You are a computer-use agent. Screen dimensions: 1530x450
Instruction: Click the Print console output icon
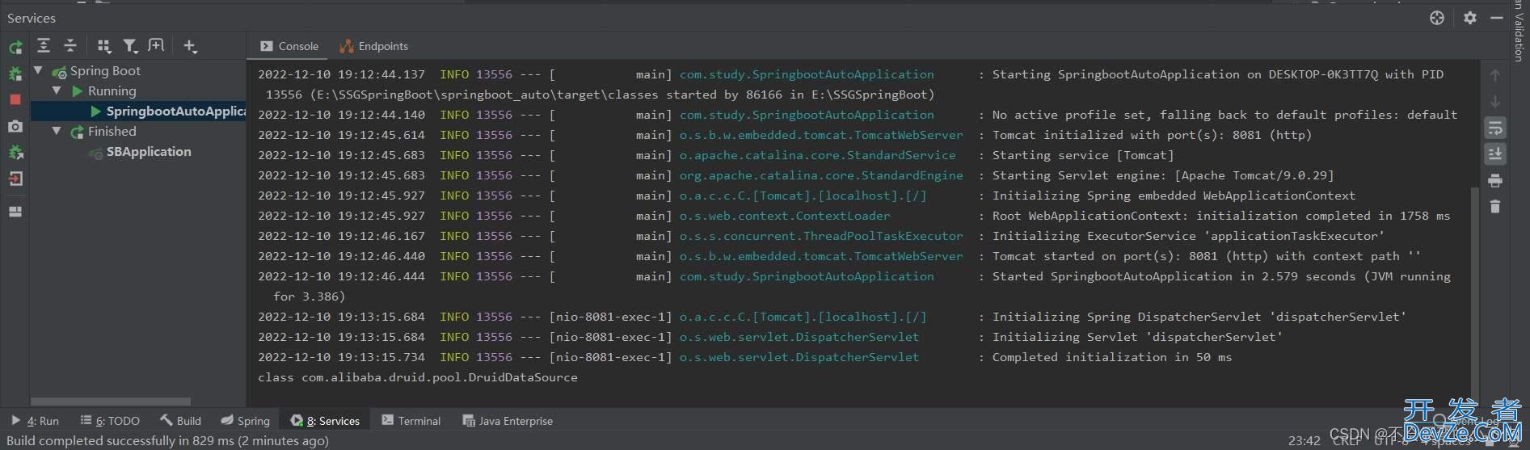pyautogui.click(x=1495, y=180)
